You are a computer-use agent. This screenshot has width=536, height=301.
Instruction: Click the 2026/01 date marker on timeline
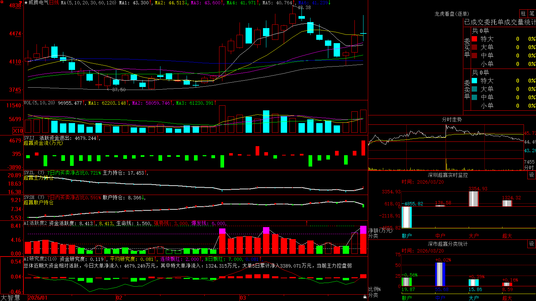coord(38,298)
